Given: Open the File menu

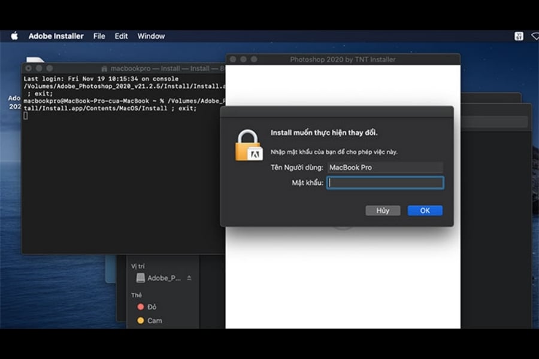Looking at the screenshot, I should click(99, 36).
